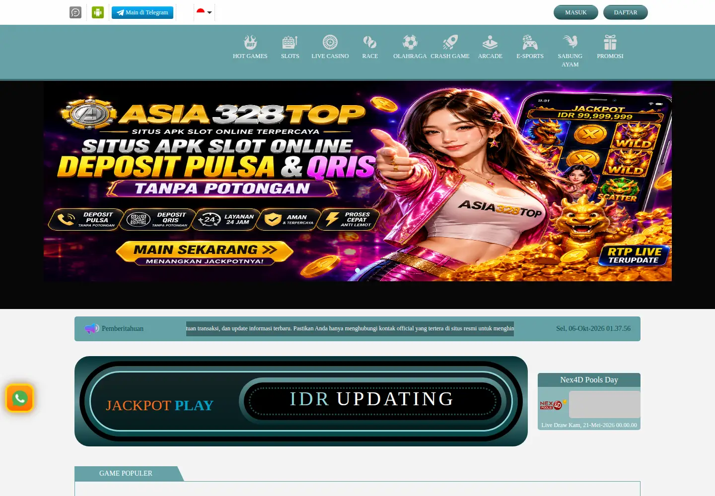Open the Live Casino chip icon
Screen dimensions: 715x496
pyautogui.click(x=330, y=42)
